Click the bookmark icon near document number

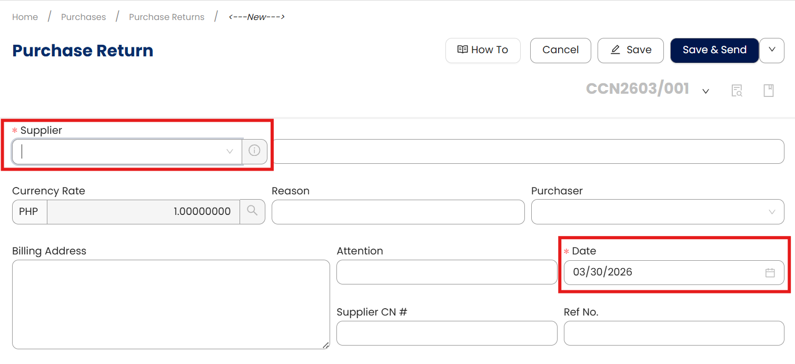pos(769,91)
